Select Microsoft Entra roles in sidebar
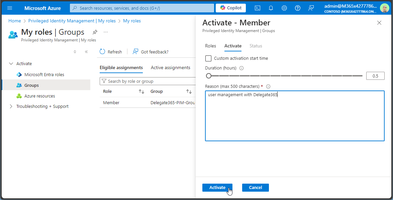The image size is (393, 200). (44, 75)
